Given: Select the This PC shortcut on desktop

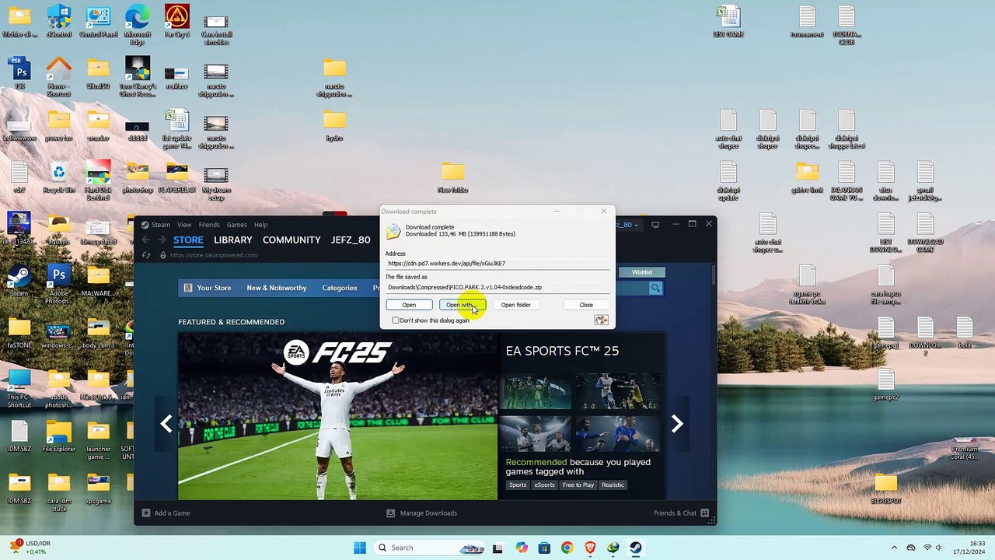Looking at the screenshot, I should point(19,389).
